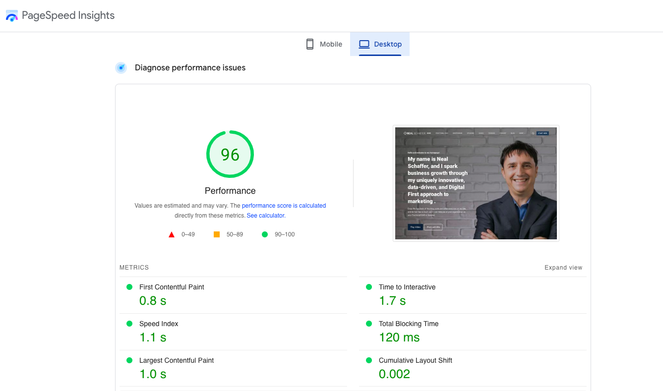This screenshot has width=663, height=391.
Task: Click the PageSpeed Insights logo icon
Action: tap(12, 16)
